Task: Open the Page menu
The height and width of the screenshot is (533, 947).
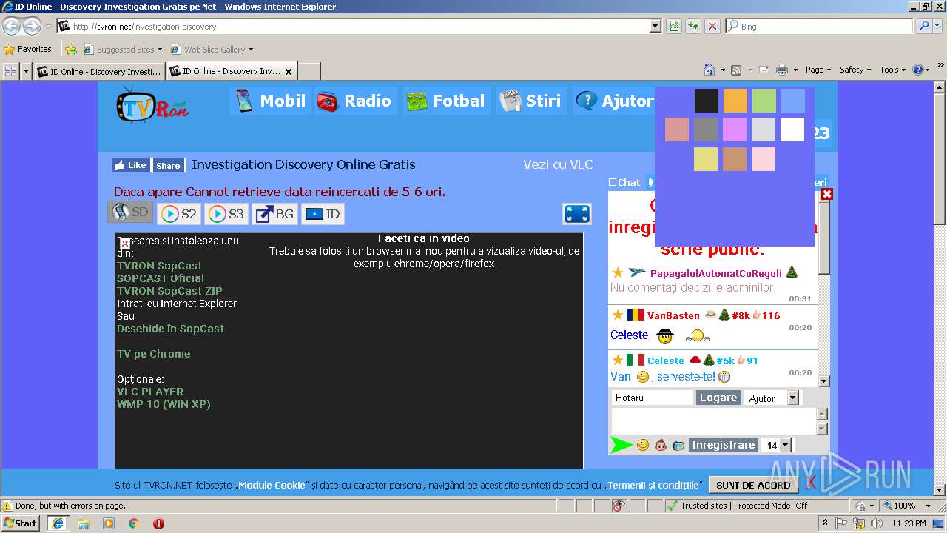Action: coord(818,70)
